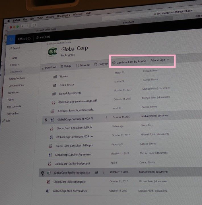Open Shared with us in navigation
The width and height of the screenshot is (202, 205).
tap(17, 78)
